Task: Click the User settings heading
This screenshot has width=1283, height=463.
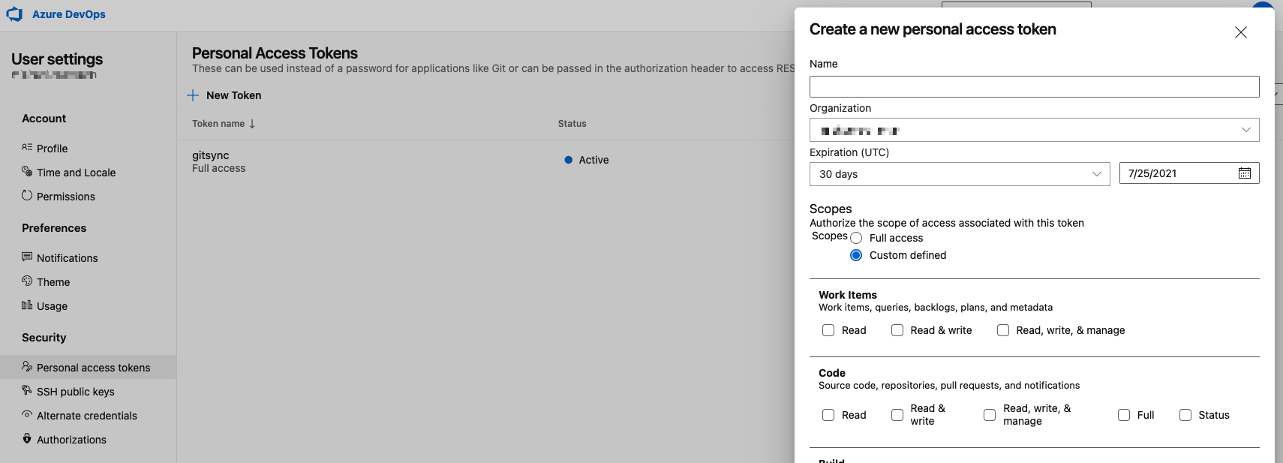Action: pos(57,59)
